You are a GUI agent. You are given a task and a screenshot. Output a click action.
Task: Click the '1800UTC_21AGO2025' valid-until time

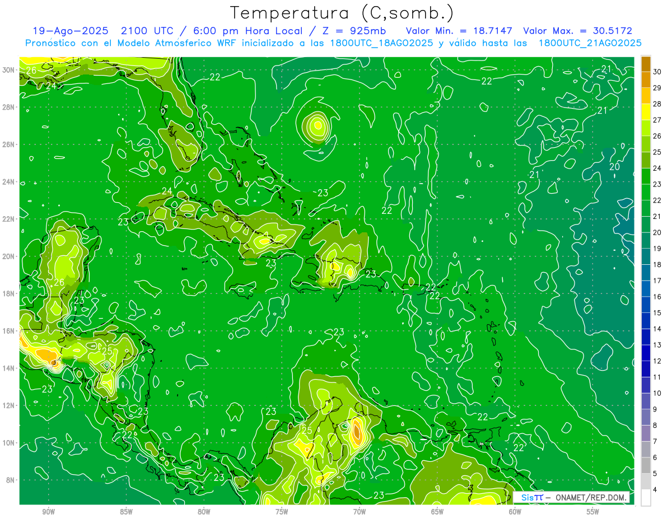(x=590, y=43)
